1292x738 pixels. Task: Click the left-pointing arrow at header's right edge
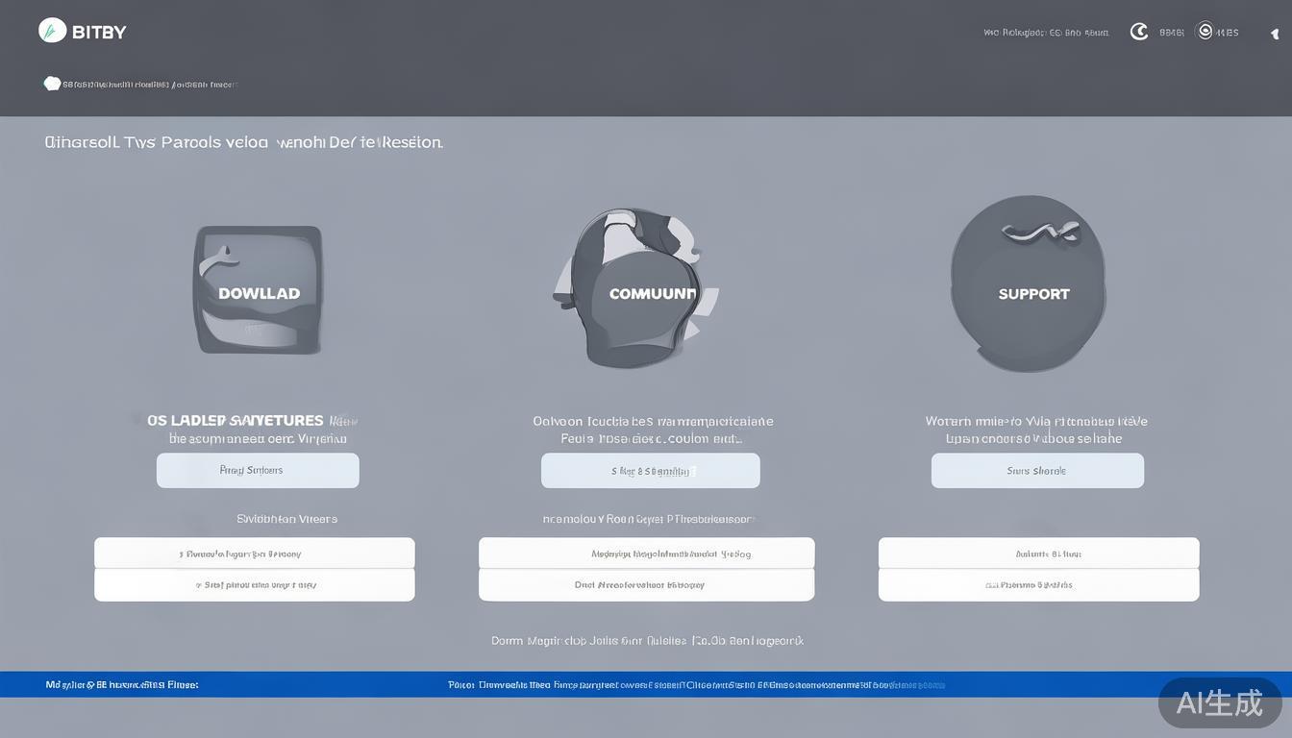click(1275, 34)
